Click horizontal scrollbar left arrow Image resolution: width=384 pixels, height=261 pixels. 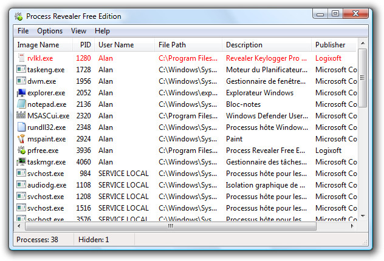pos(19,226)
